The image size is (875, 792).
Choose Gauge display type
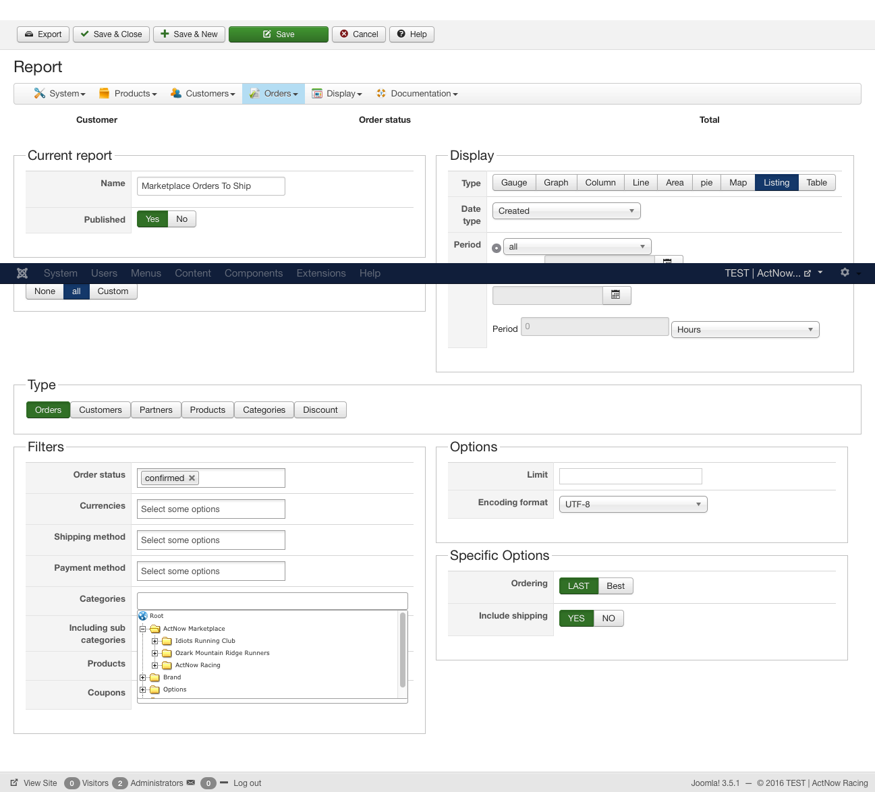(514, 183)
